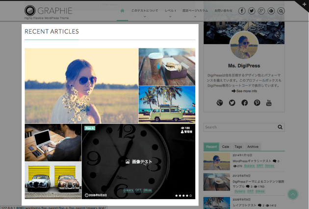Click Pinterest icon in profile box
Screen dimensions: 309x209
257,103
